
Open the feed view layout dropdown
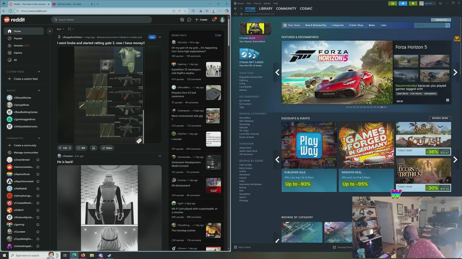coord(71,29)
